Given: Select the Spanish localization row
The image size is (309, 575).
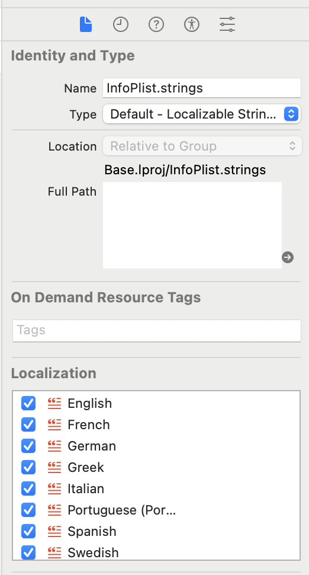Looking at the screenshot, I should [x=156, y=531].
